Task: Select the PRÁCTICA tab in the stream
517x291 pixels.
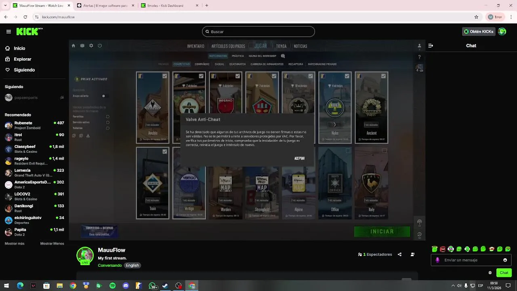Action: tap(238, 56)
